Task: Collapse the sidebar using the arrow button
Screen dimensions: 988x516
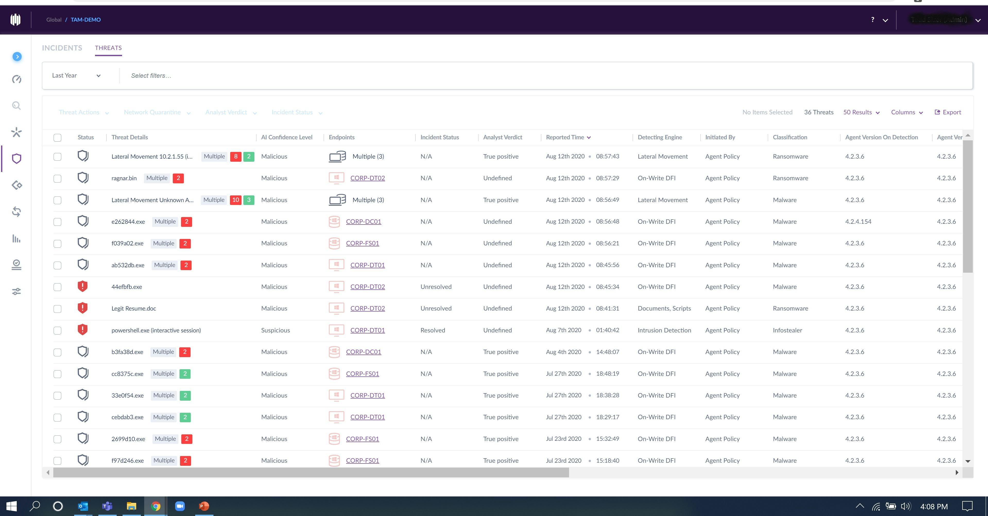Action: 17,56
